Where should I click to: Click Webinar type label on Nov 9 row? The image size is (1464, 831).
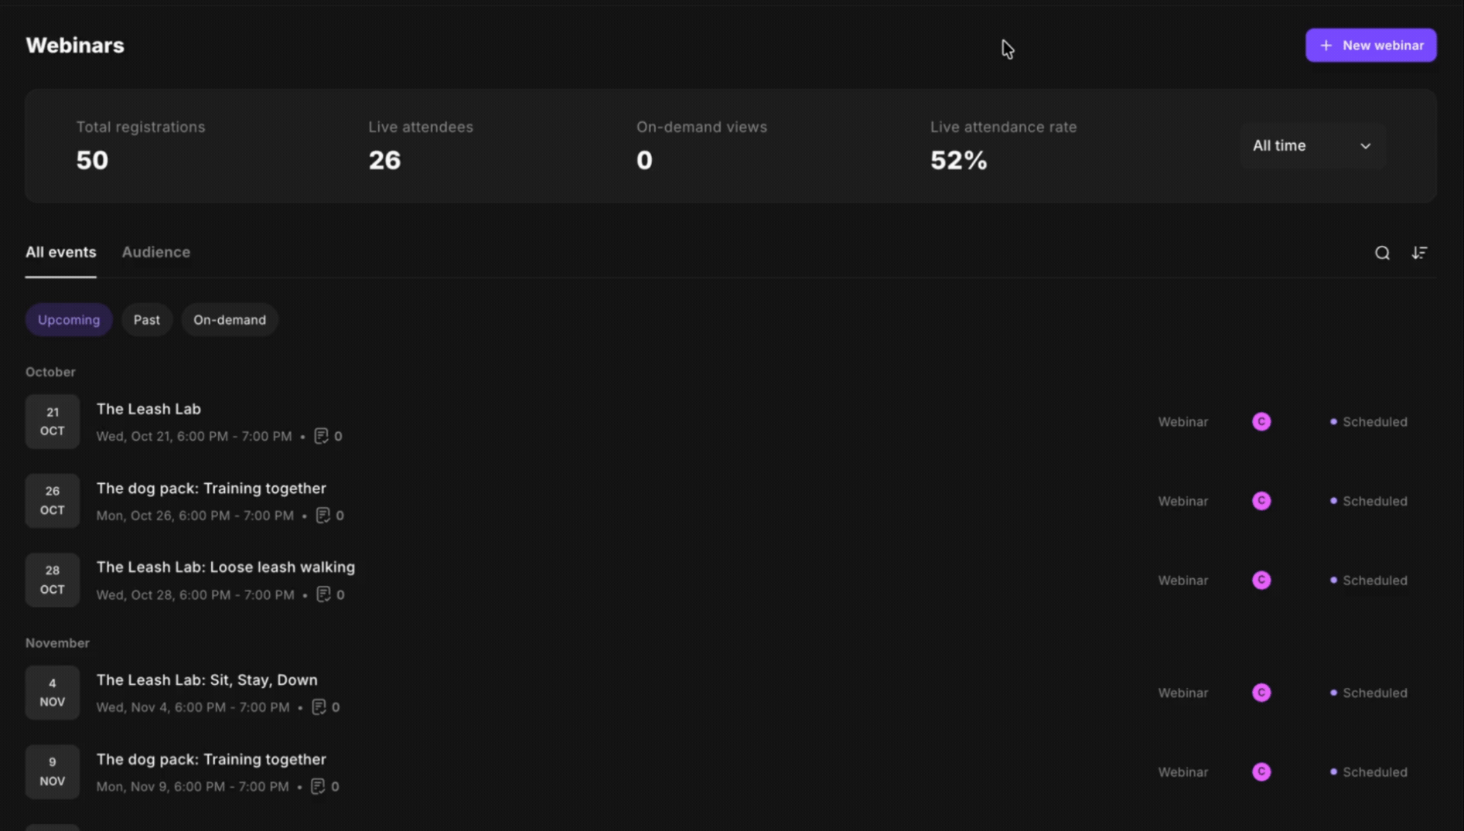tap(1182, 771)
